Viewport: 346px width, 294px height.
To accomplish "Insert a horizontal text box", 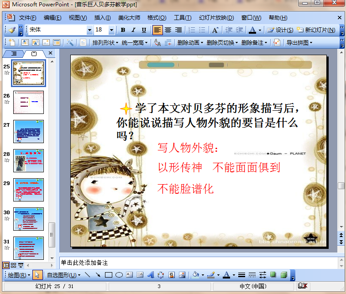I will [x=129, y=274].
